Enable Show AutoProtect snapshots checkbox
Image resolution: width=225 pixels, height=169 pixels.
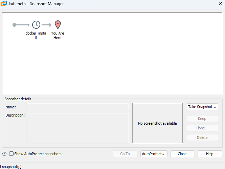click(11, 154)
